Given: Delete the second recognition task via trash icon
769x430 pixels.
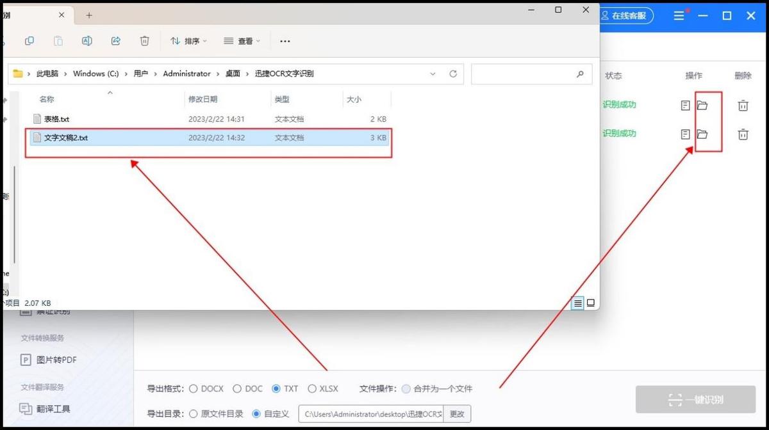Looking at the screenshot, I should pyautogui.click(x=743, y=134).
